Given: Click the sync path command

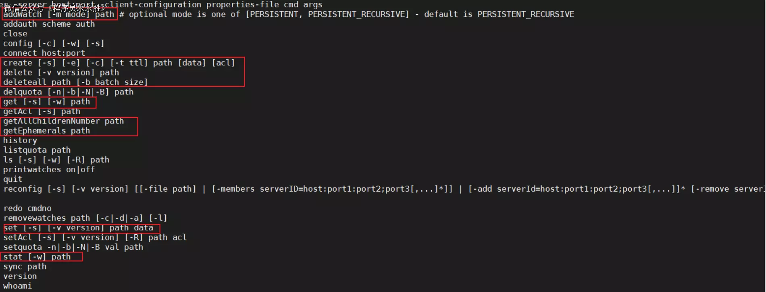Looking at the screenshot, I should pyautogui.click(x=25, y=267).
